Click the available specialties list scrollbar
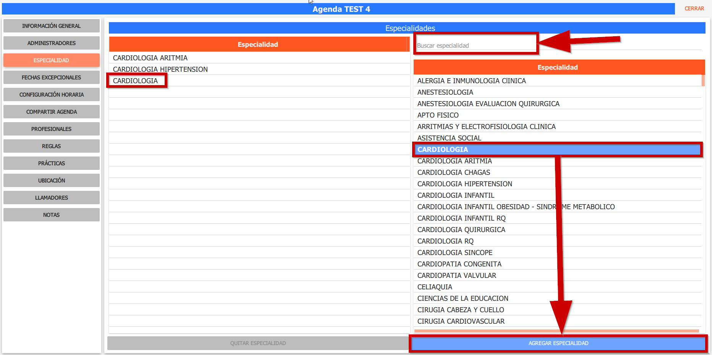This screenshot has height=355, width=712. (703, 81)
